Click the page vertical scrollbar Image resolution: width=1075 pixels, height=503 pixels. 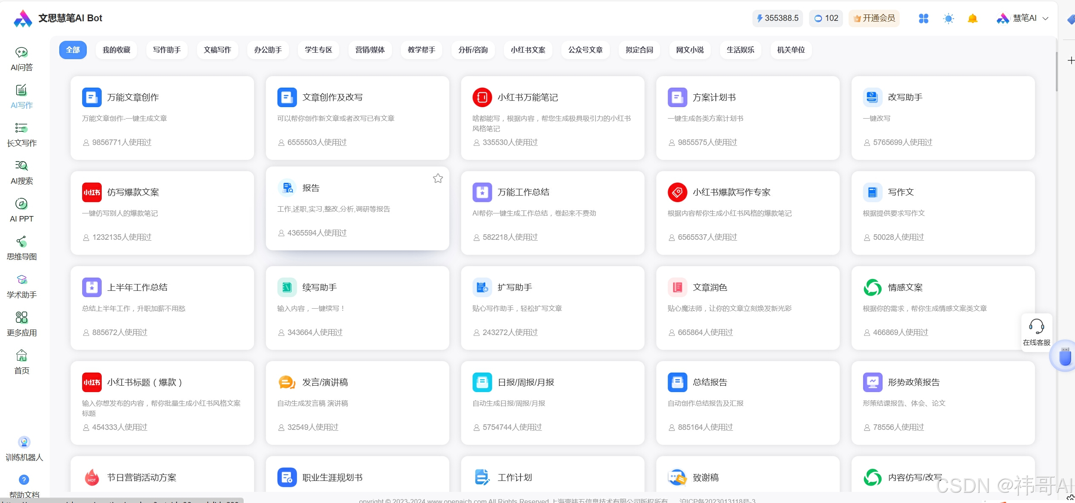(x=1056, y=72)
